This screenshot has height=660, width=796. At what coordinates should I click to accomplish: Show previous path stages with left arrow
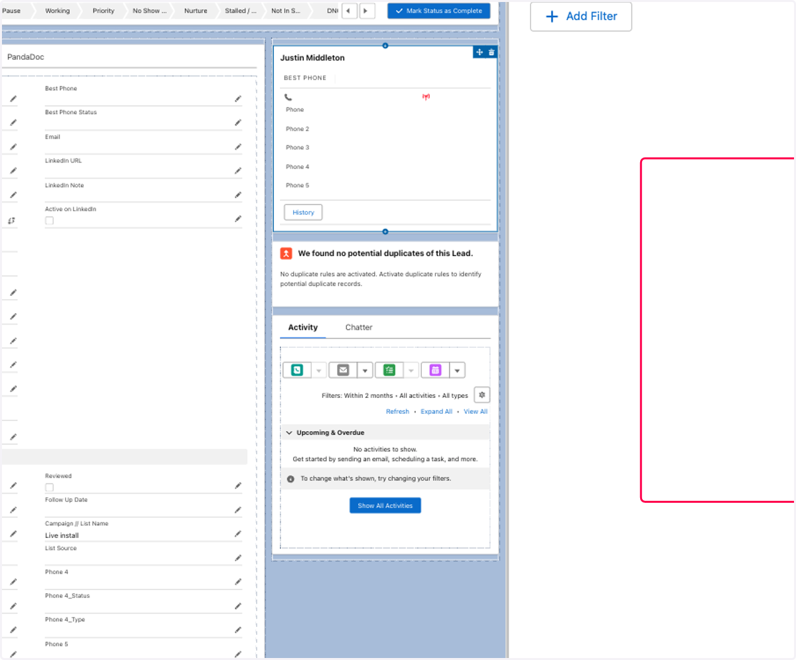(349, 11)
